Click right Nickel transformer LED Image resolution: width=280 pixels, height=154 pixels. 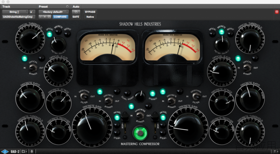163,117
